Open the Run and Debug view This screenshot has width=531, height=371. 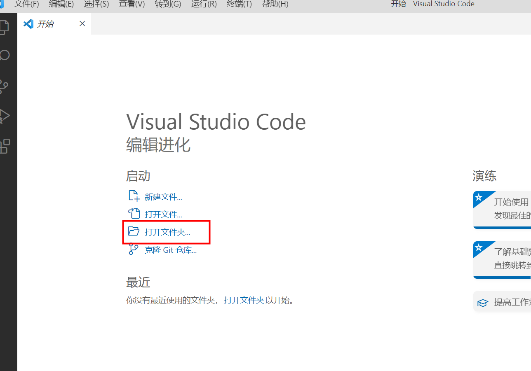tap(4, 116)
